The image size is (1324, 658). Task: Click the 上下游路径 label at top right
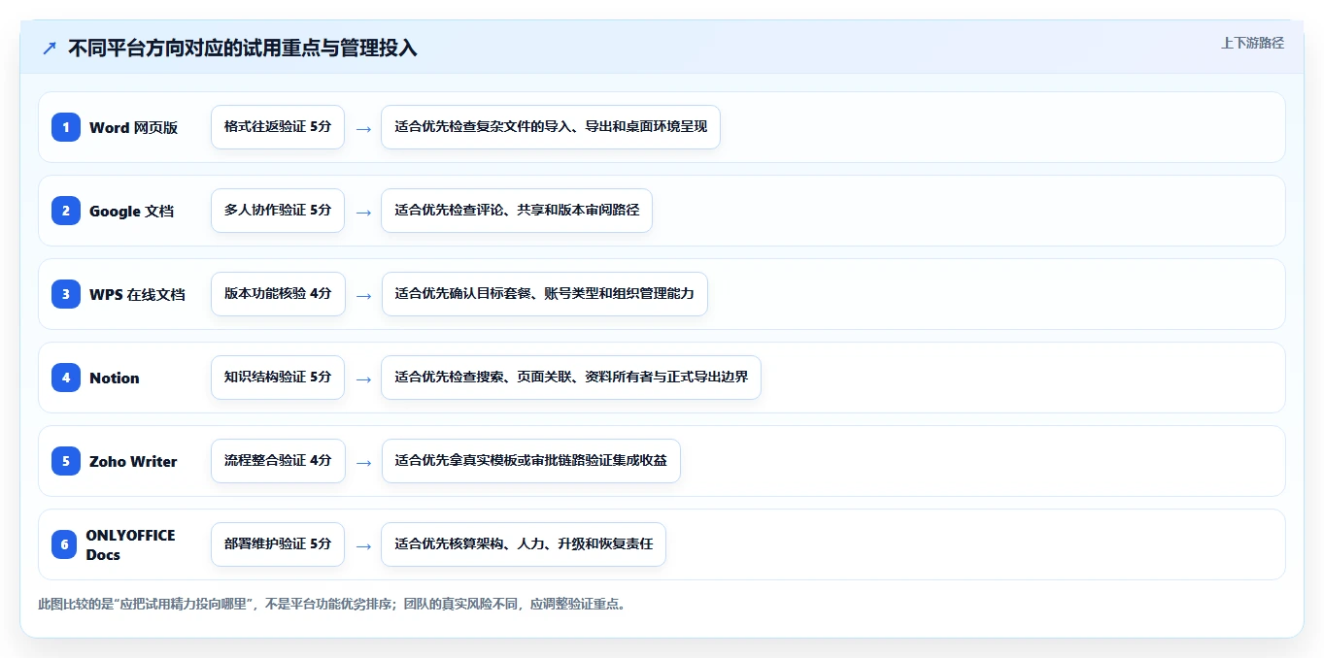click(x=1252, y=43)
